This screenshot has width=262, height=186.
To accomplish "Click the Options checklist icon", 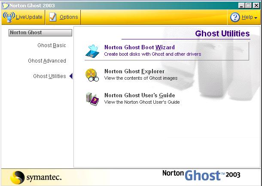I will pyautogui.click(x=53, y=17).
